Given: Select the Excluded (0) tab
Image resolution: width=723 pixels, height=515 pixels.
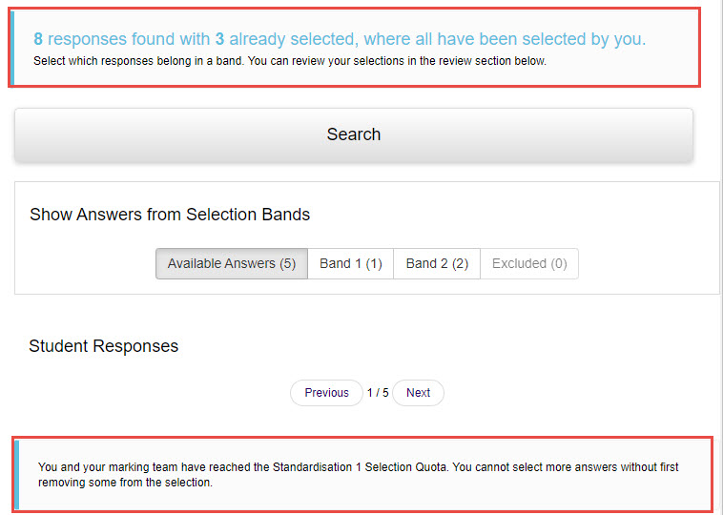Looking at the screenshot, I should tap(529, 263).
